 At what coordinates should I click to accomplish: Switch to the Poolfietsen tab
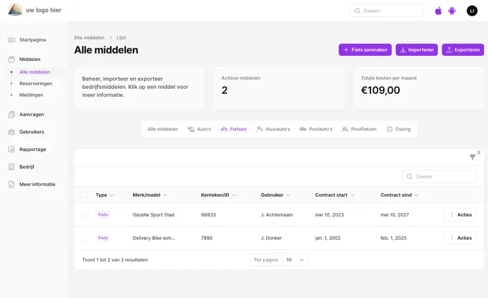point(359,129)
